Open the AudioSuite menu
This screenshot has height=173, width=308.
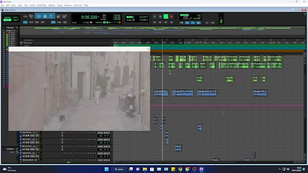pos(42,5)
